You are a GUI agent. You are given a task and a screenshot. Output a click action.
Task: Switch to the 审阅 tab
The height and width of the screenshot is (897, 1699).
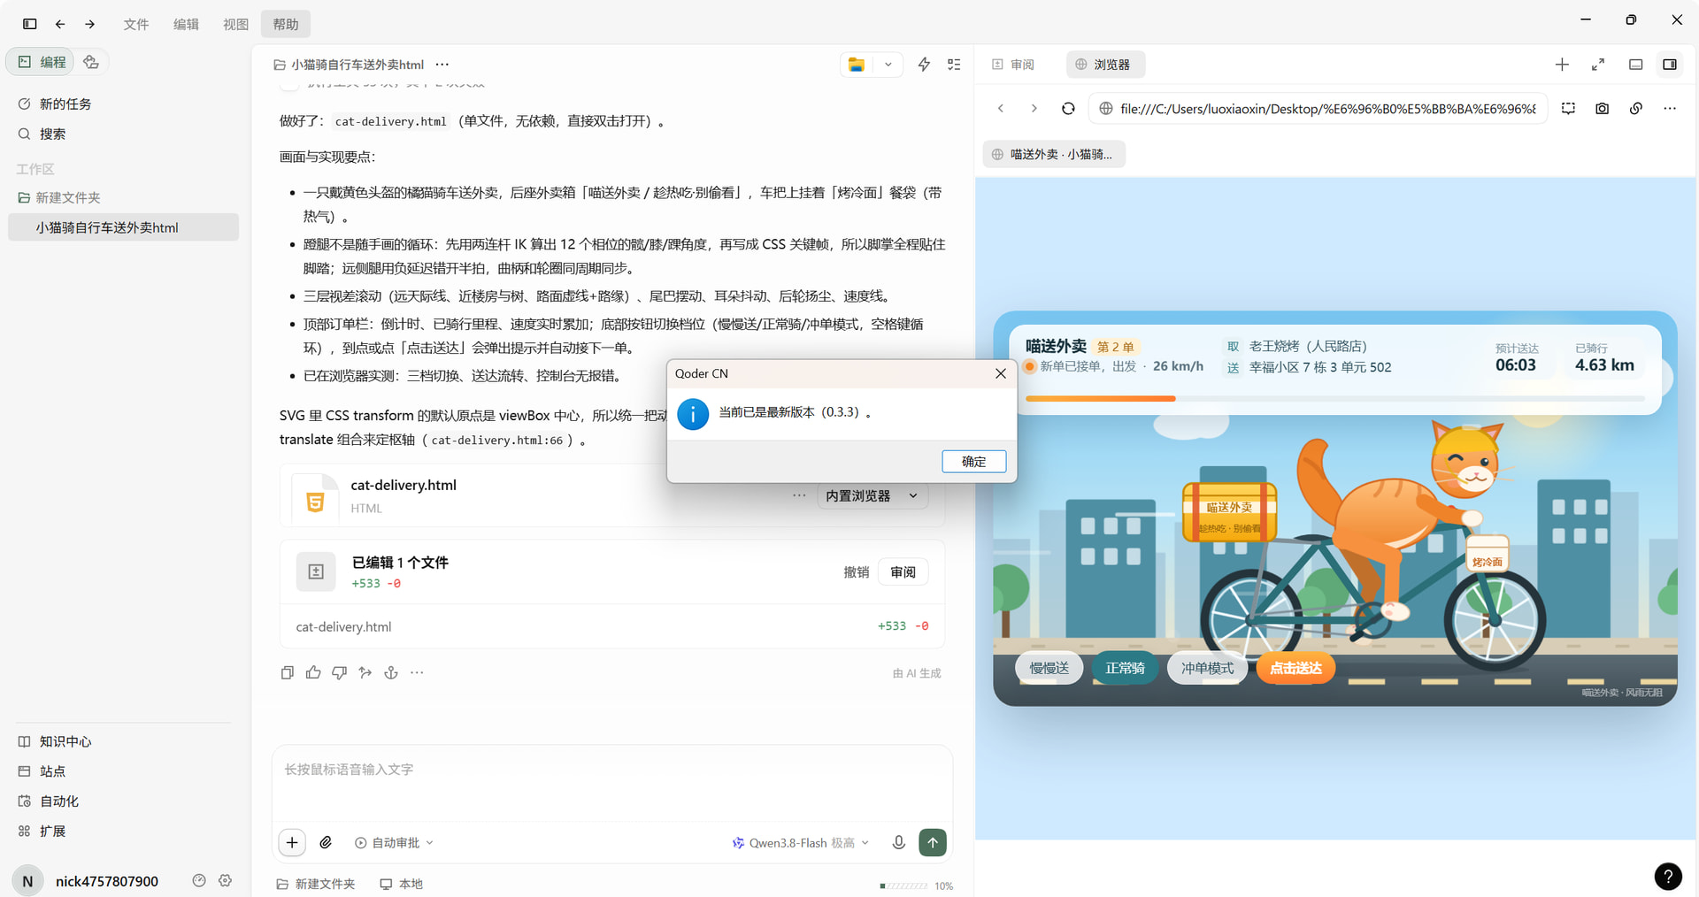coord(1013,65)
